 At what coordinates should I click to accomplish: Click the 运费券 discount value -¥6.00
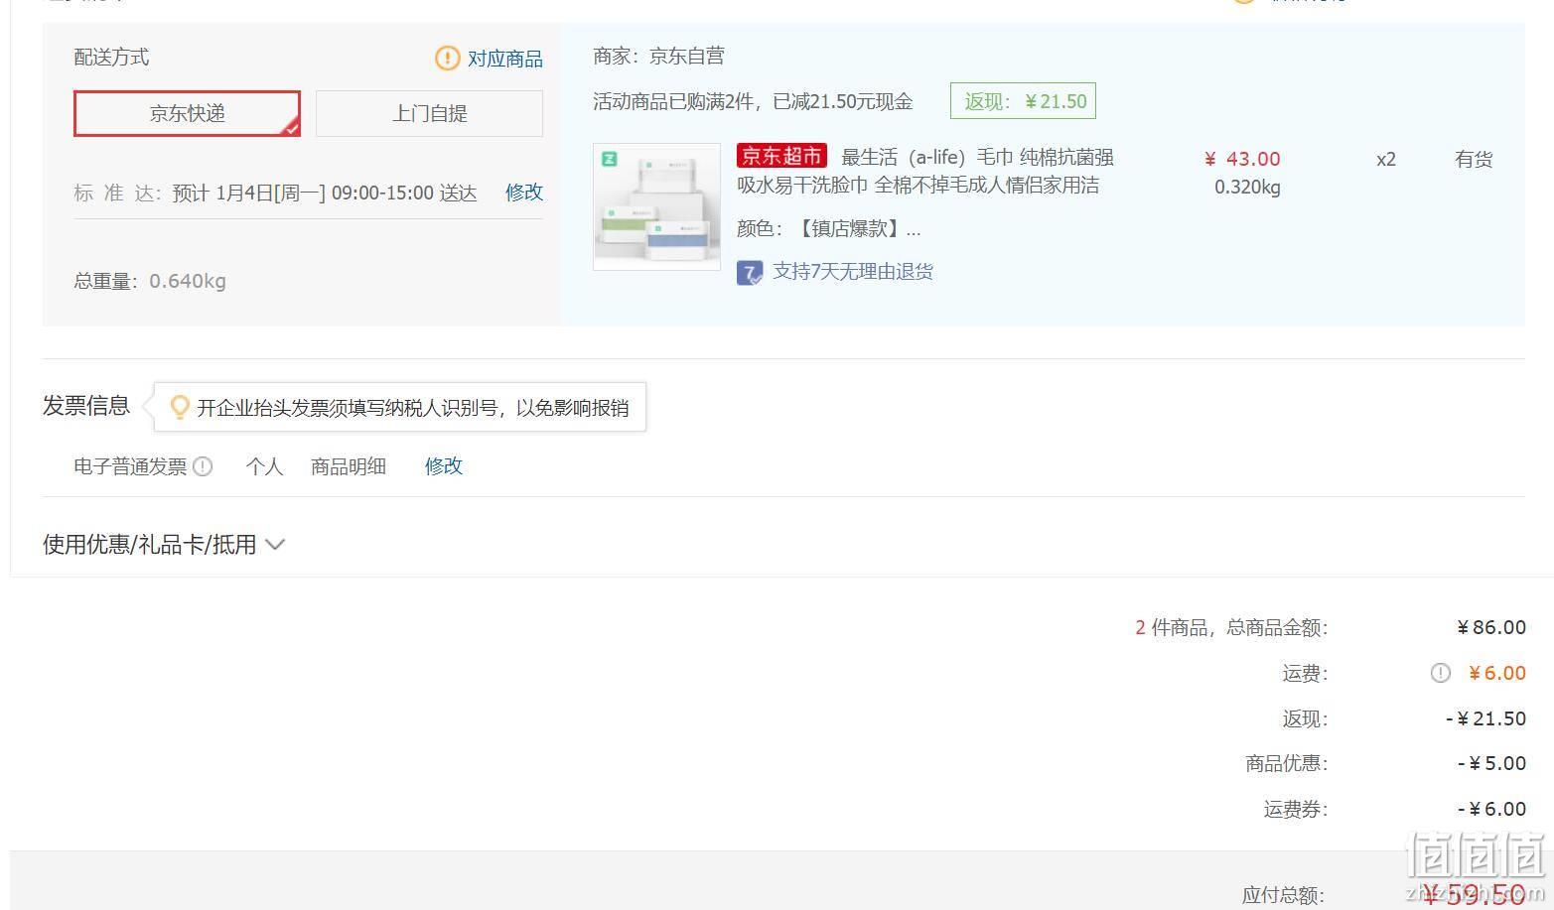(x=1491, y=809)
